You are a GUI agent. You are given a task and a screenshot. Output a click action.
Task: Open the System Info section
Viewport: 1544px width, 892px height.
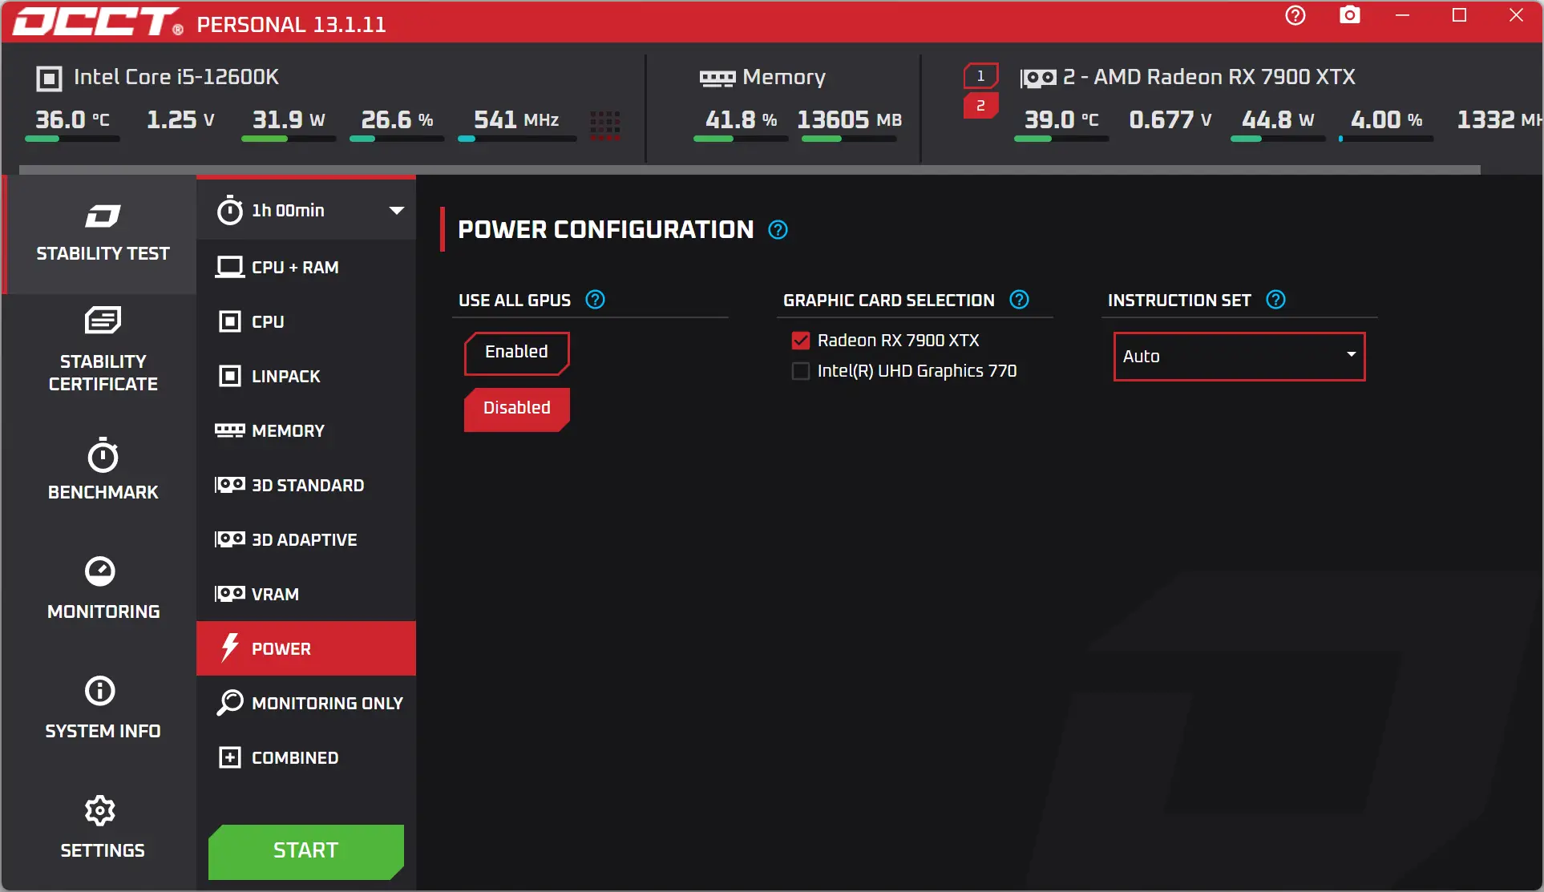[103, 708]
